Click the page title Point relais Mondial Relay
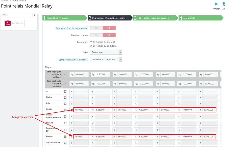The width and height of the screenshot is (225, 147). [x=27, y=6]
